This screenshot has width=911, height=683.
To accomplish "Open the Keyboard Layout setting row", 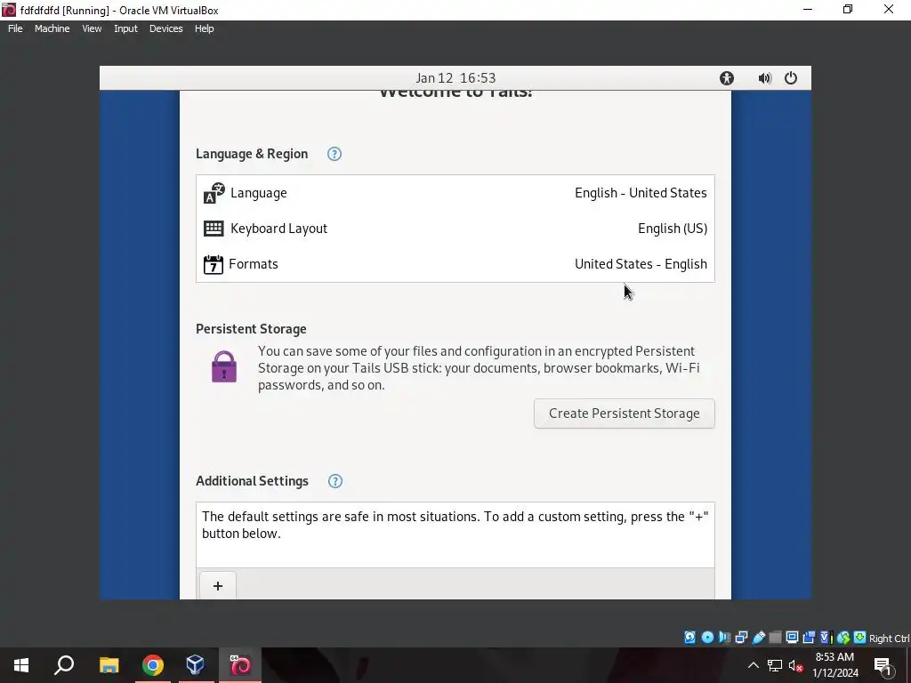I will [455, 229].
